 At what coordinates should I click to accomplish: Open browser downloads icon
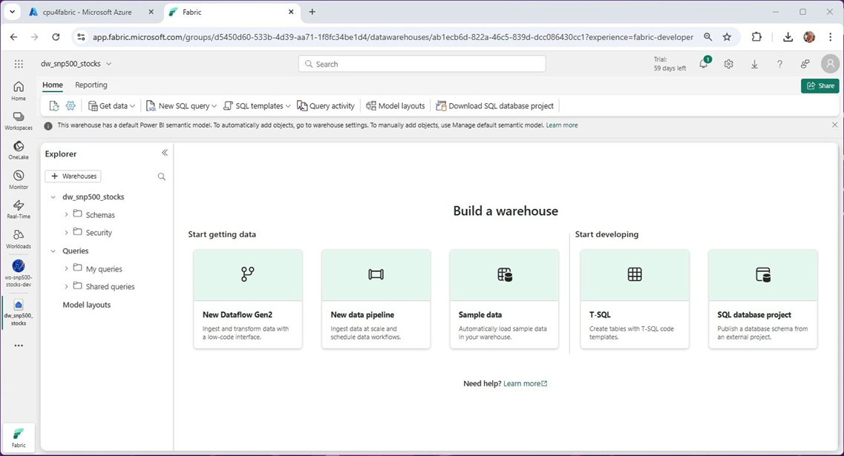click(x=788, y=37)
